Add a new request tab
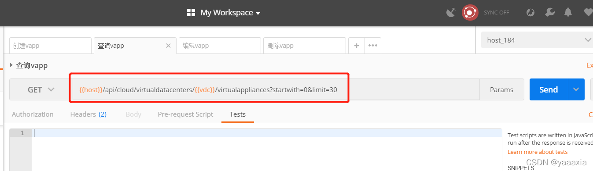The width and height of the screenshot is (593, 171). point(357,46)
